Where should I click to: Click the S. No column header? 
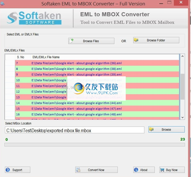pyautogui.click(x=23, y=57)
